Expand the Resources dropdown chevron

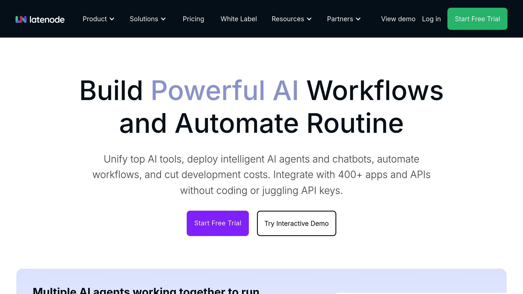tap(309, 19)
